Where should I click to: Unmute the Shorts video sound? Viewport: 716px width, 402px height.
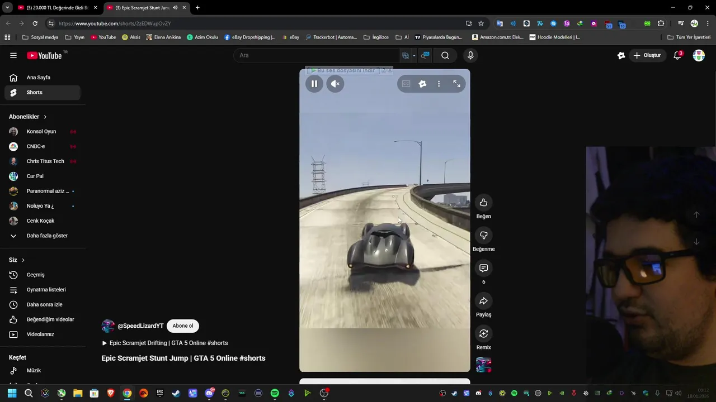coord(335,84)
